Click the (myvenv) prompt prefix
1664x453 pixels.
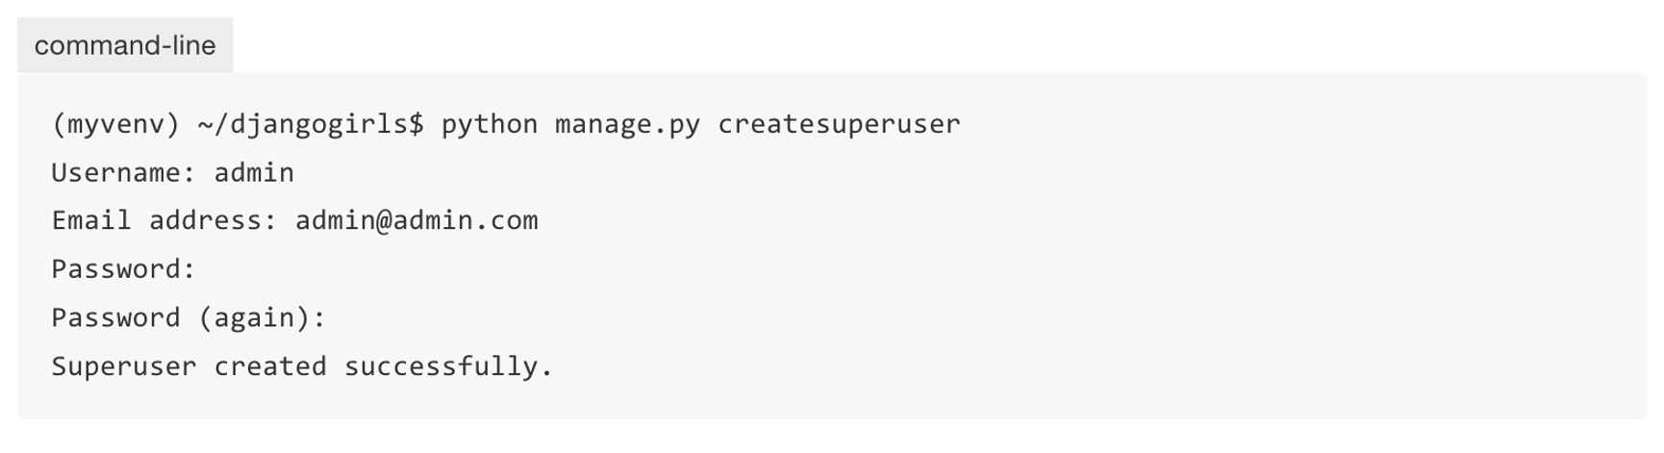click(116, 124)
